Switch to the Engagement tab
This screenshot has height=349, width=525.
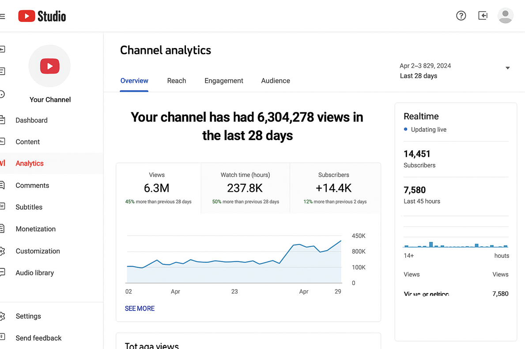(223, 81)
